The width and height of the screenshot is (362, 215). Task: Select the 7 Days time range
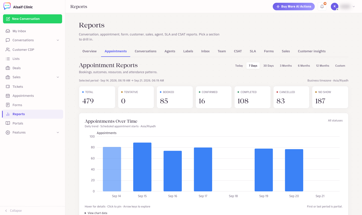point(253,66)
